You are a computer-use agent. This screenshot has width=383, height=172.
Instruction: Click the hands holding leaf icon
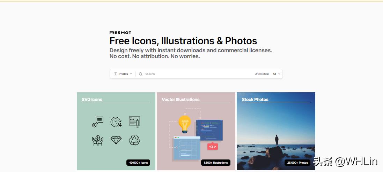(x=98, y=140)
